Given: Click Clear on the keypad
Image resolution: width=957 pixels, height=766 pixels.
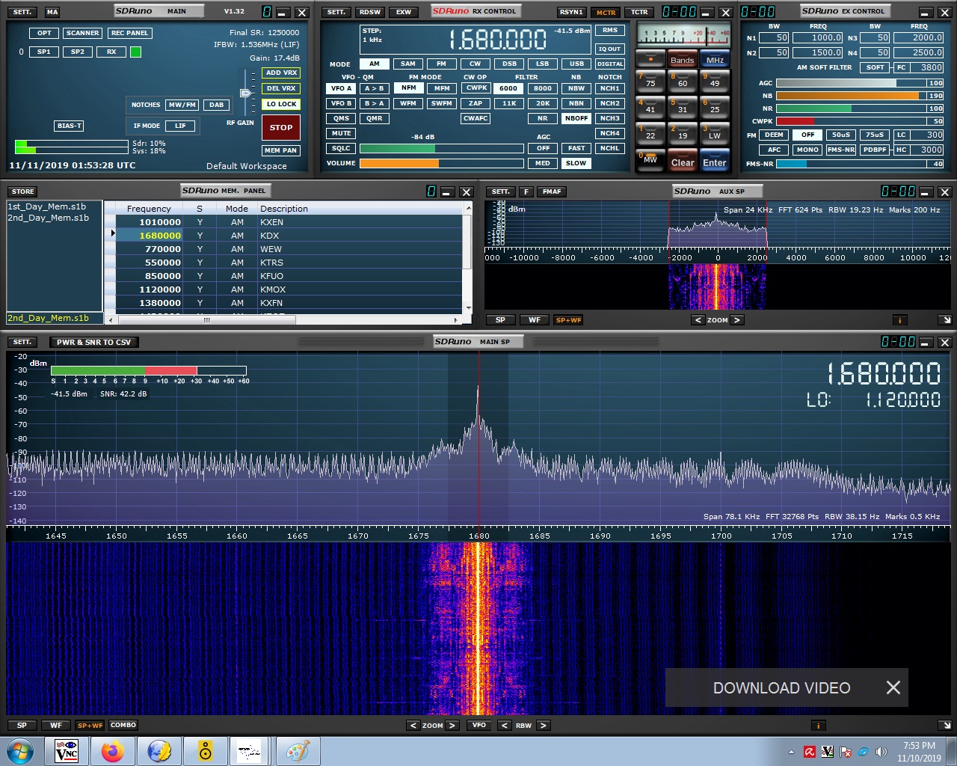Looking at the screenshot, I should pyautogui.click(x=682, y=162).
